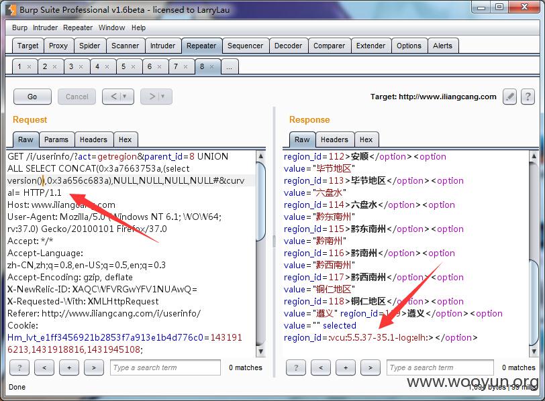Click the request pane scrollbar up arrow
The height and width of the screenshot is (401, 545).
260,156
